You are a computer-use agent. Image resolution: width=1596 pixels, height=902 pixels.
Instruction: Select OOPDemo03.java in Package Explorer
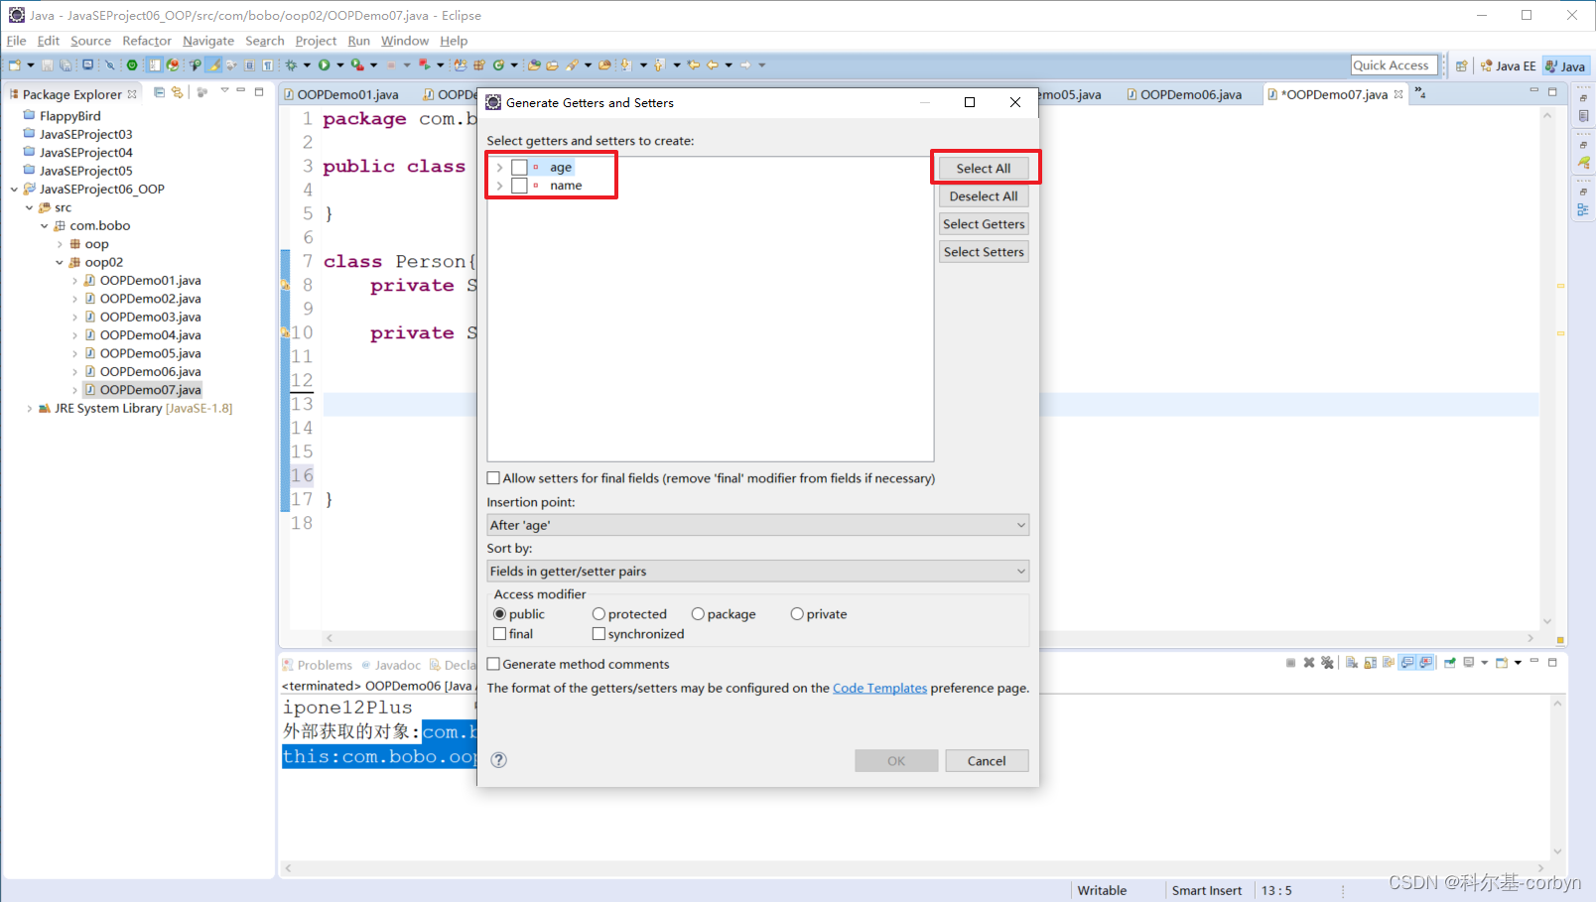pos(150,317)
